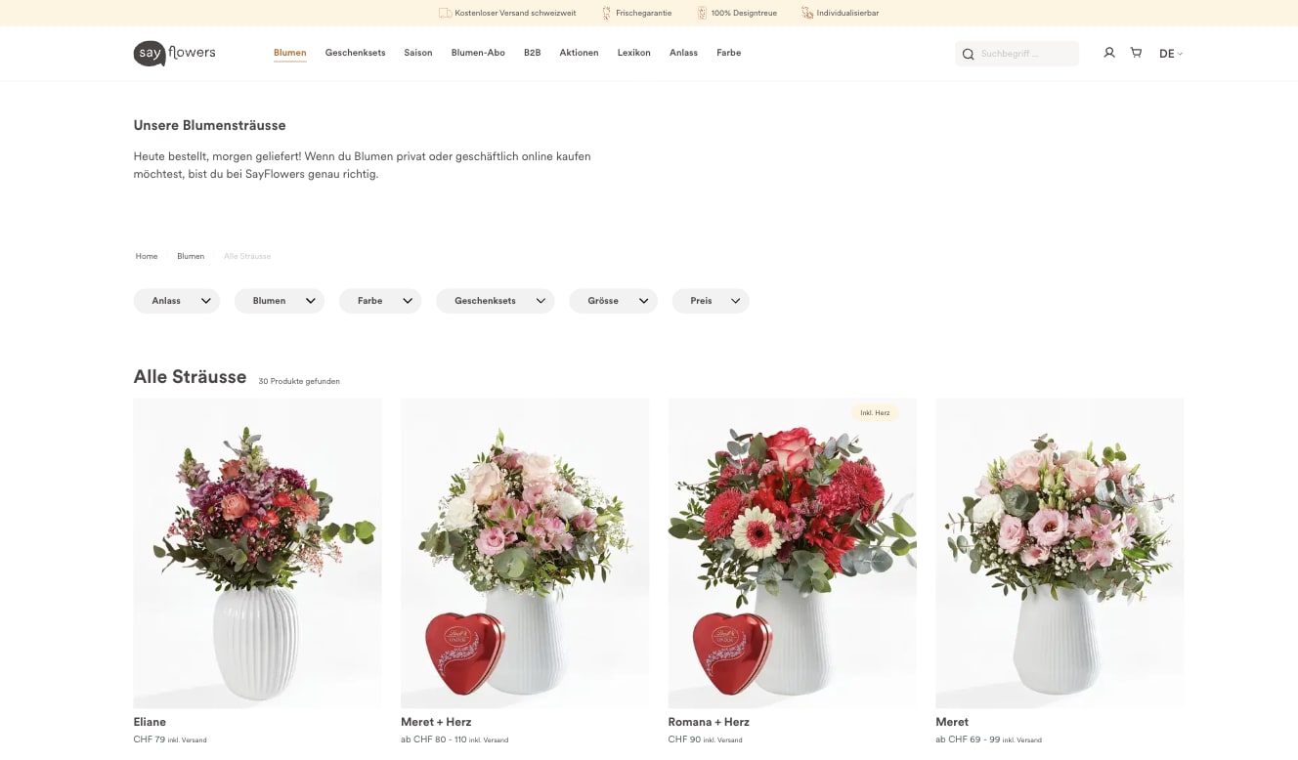Open the Blumen navigation menu
The width and height of the screenshot is (1298, 760).
tap(290, 53)
